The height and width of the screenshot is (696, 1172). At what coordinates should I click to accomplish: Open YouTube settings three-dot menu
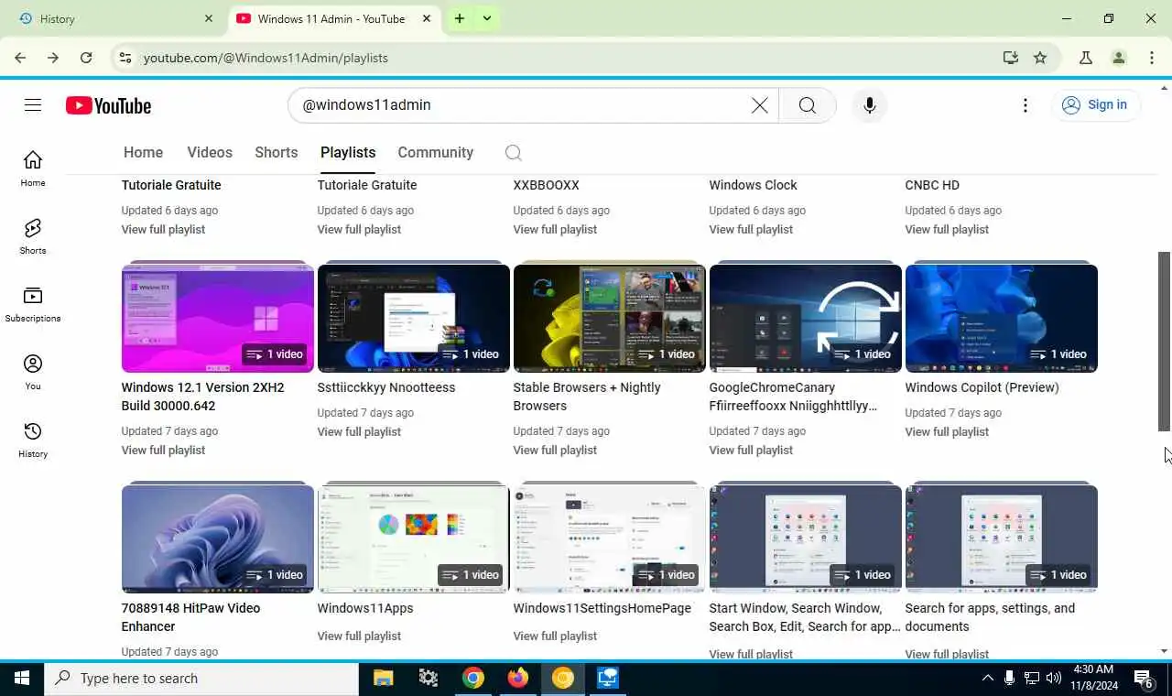click(1025, 105)
